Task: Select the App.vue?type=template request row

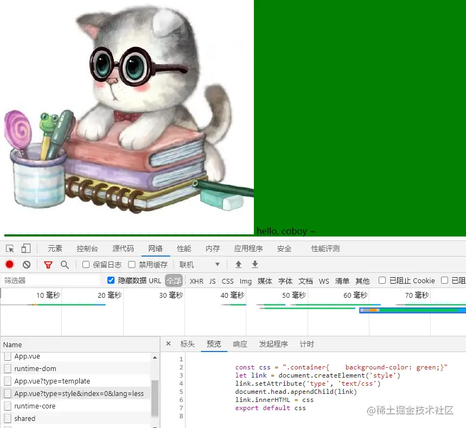Action: click(x=76, y=381)
